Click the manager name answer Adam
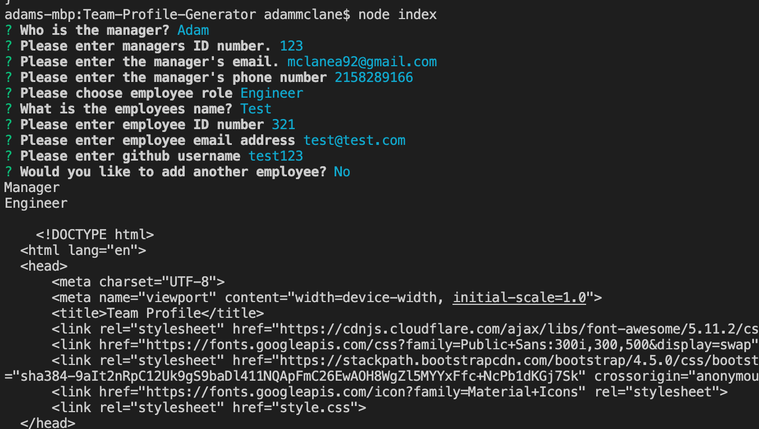Viewport: 759px width, 429px height. click(x=193, y=30)
